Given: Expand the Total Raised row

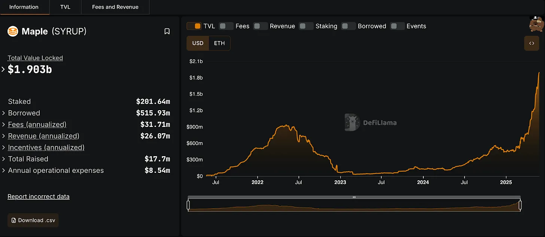Looking at the screenshot, I should coord(3,159).
